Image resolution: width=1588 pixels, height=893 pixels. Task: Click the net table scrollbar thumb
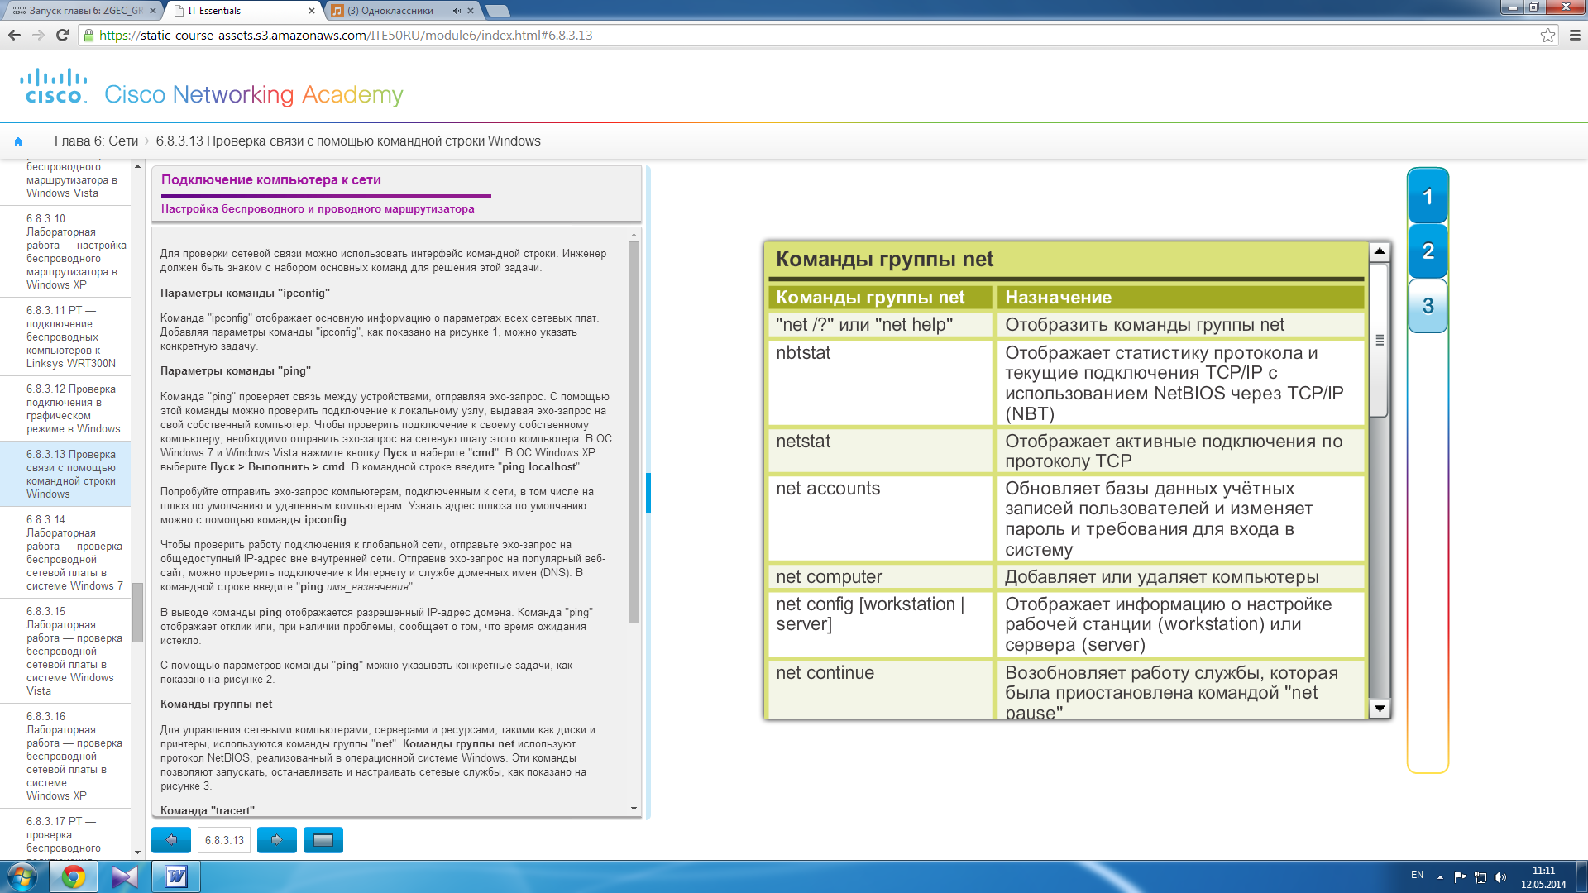point(1379,340)
